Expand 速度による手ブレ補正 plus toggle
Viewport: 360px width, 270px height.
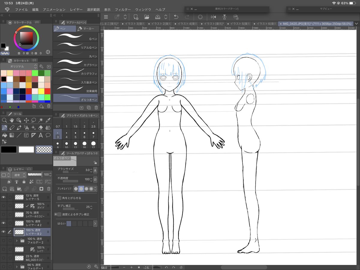click(x=55, y=214)
